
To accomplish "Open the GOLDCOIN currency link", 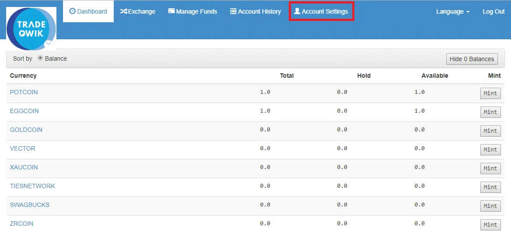I will click(x=26, y=130).
